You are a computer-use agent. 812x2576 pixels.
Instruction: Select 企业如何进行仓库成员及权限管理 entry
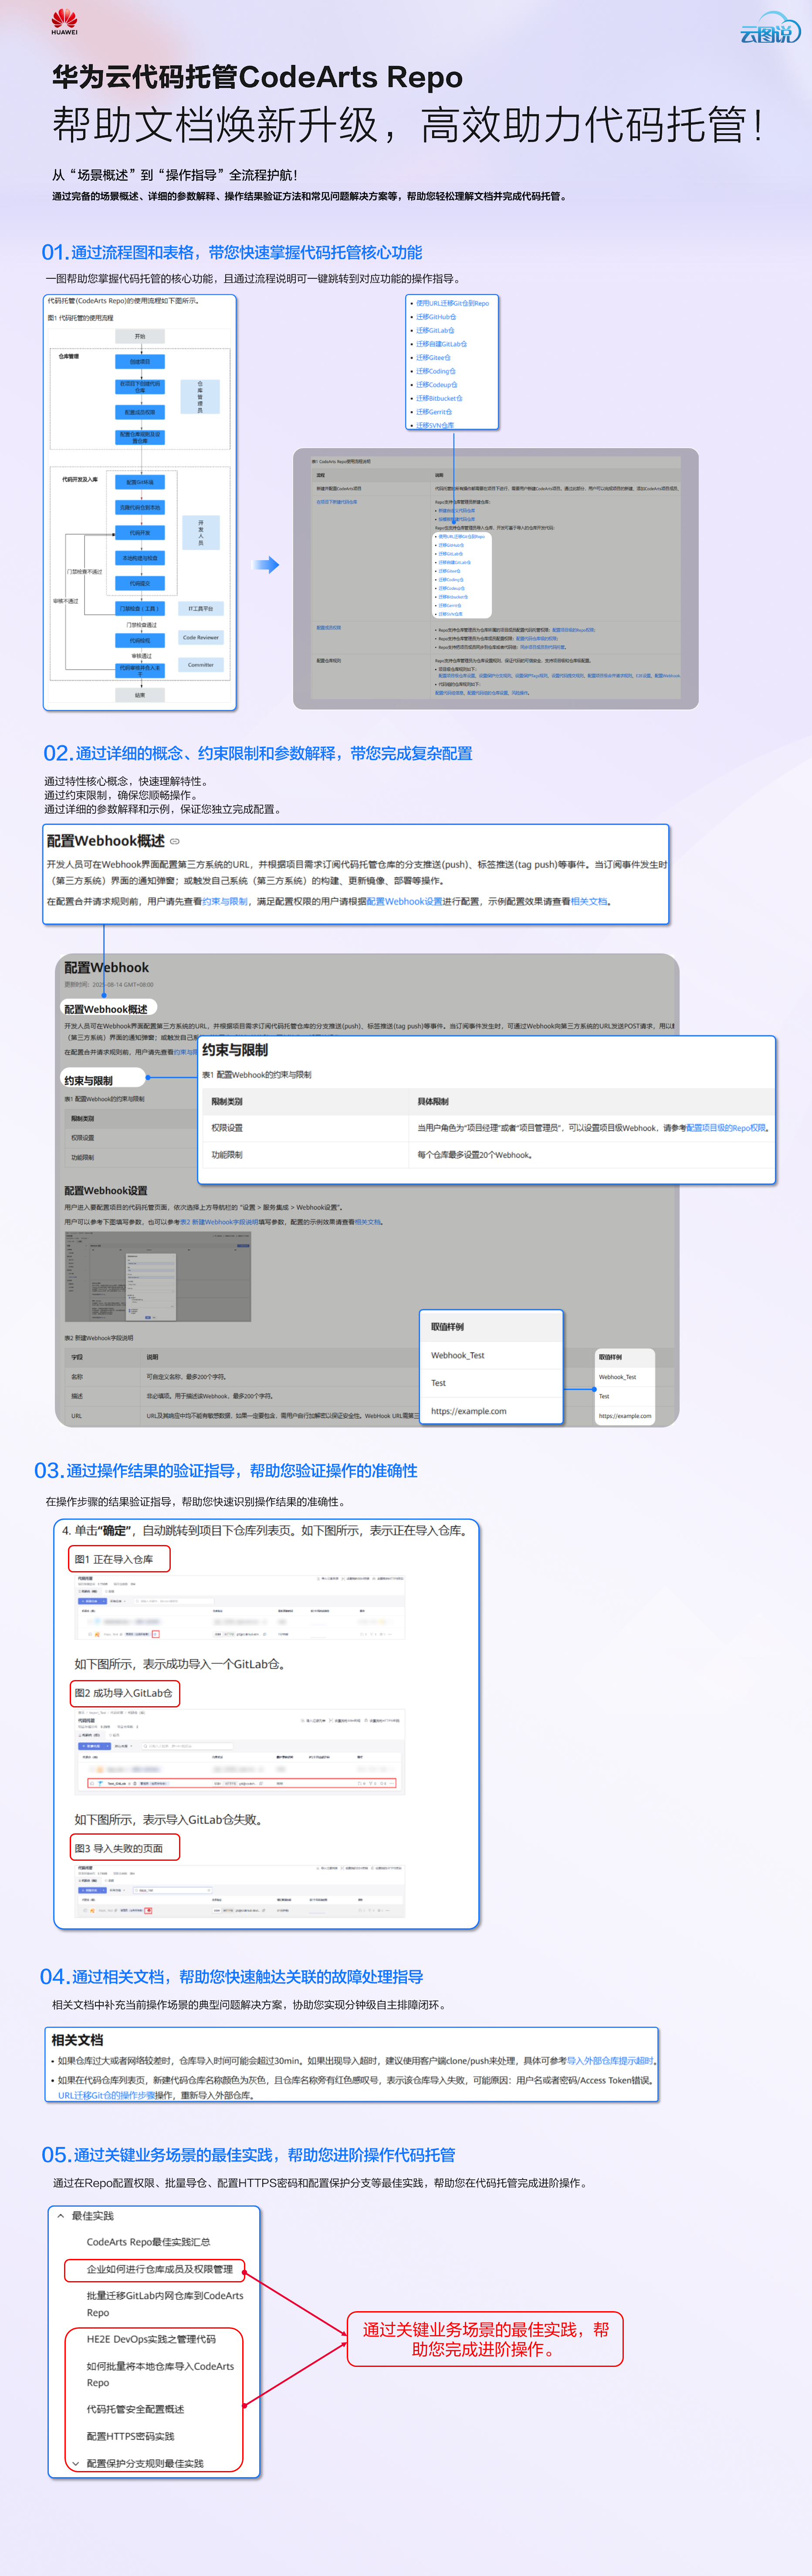160,2270
